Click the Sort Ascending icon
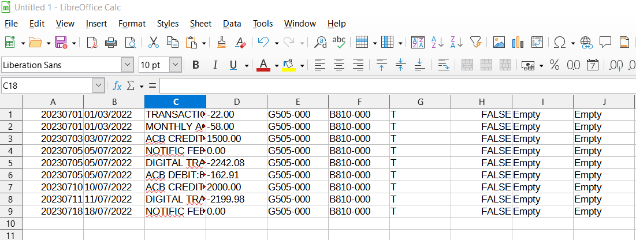 pyautogui.click(x=437, y=42)
